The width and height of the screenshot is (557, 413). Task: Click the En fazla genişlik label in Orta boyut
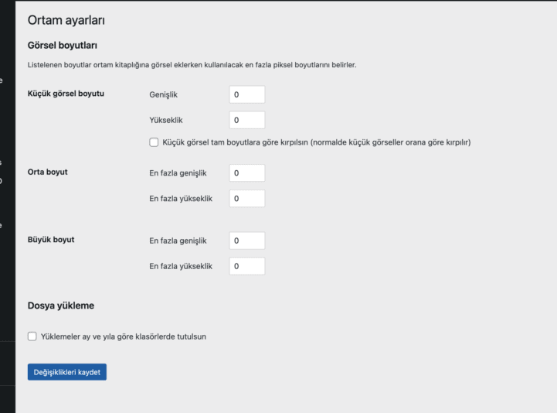click(178, 172)
